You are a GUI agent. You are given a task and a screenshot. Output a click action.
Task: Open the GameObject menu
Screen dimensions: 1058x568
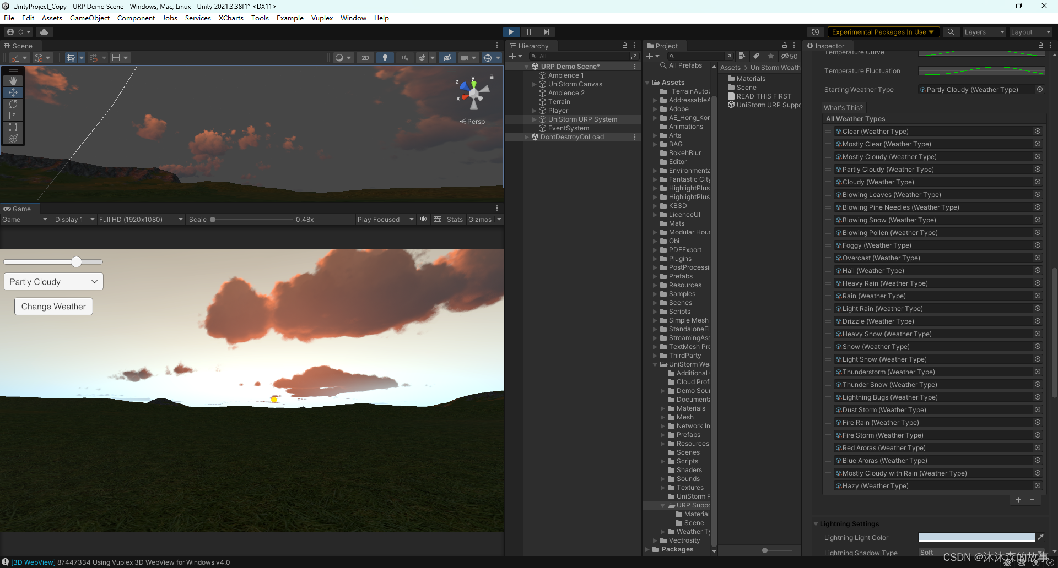[90, 18]
